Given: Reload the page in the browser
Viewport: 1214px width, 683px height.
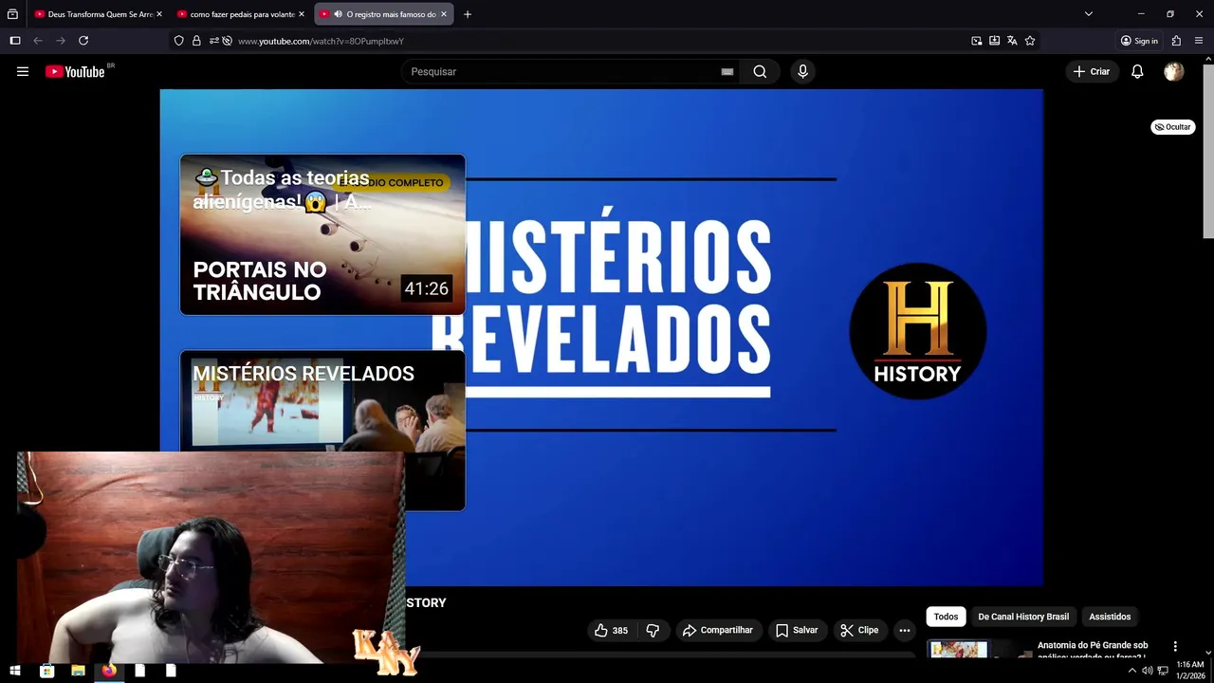Looking at the screenshot, I should tap(83, 41).
